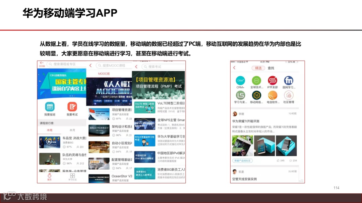Select the 查找 tab
The height and width of the screenshot is (203, 362).
(x=271, y=68)
